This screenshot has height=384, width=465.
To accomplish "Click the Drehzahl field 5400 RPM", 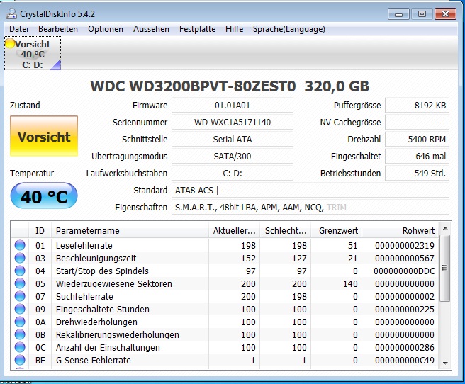I will coord(417,140).
